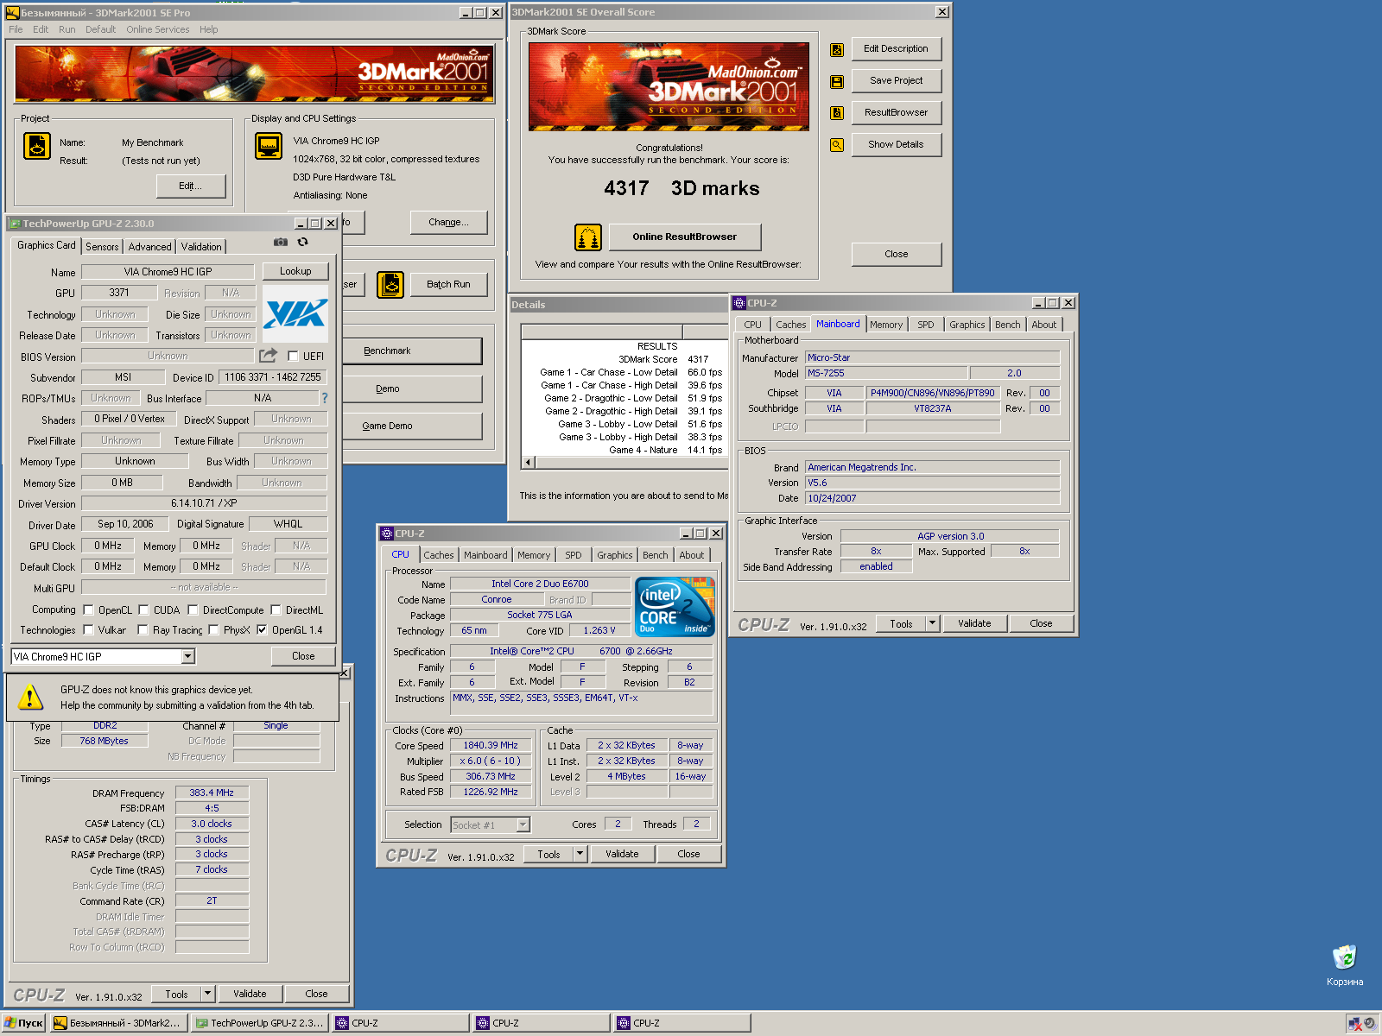
Task: Expand Tools dropdown arrow in CPU-Z Mainboard window
Action: pyautogui.click(x=933, y=623)
